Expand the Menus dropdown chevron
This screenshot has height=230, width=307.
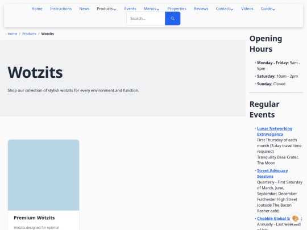pos(158,9)
